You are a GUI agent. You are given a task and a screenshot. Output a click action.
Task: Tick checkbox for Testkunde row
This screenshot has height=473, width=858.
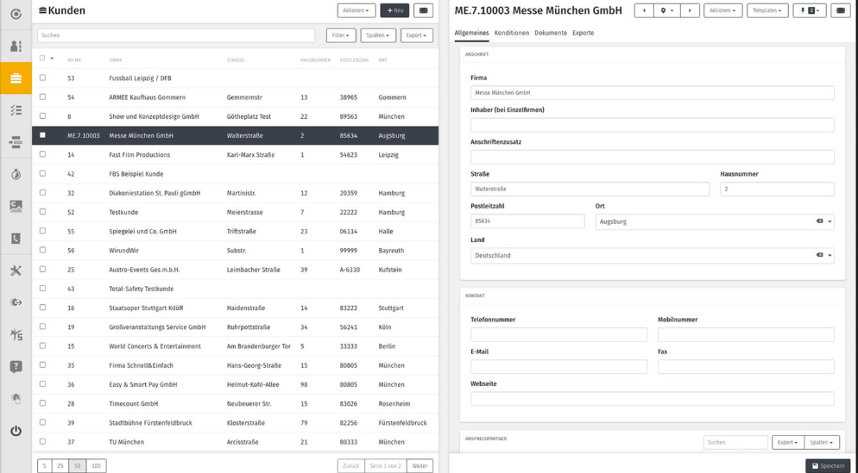point(42,211)
